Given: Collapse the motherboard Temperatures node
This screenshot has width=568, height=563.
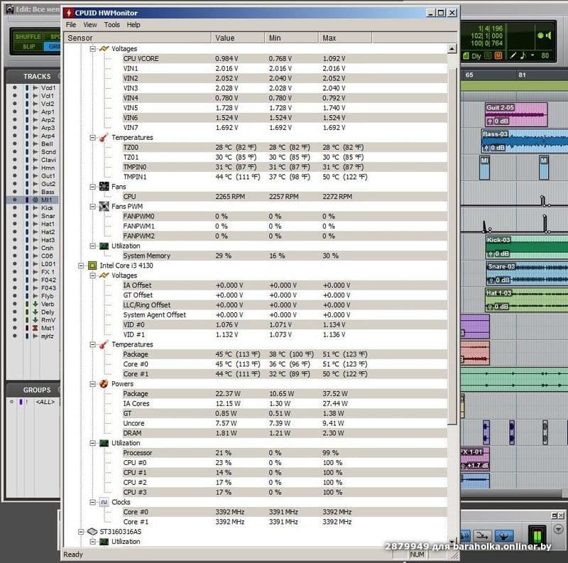Looking at the screenshot, I should tap(93, 137).
